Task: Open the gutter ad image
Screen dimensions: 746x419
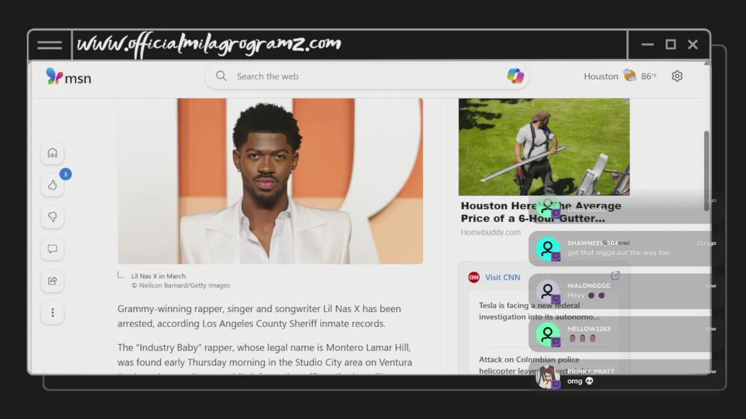Action: [544, 147]
